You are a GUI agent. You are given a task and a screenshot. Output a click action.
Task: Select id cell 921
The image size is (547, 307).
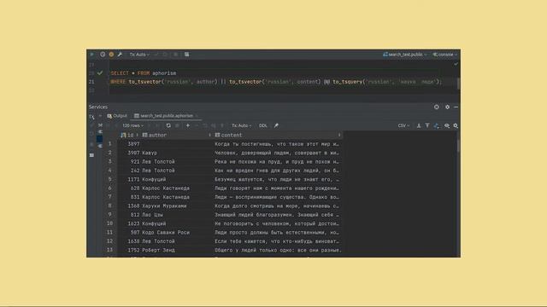129,161
